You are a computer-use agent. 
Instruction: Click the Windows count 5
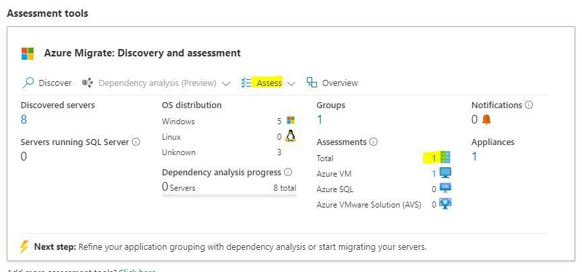point(279,121)
